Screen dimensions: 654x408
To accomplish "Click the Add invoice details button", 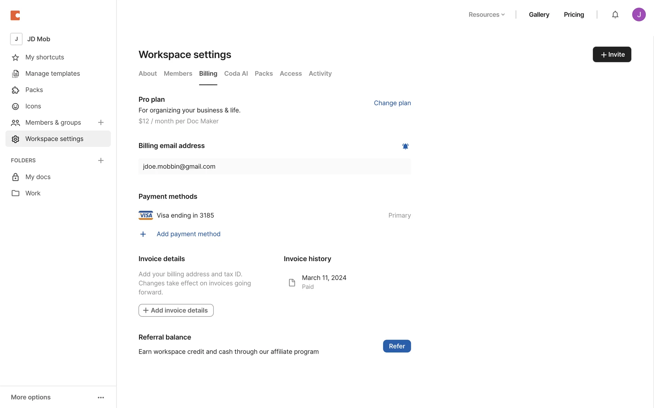I will pyautogui.click(x=176, y=310).
